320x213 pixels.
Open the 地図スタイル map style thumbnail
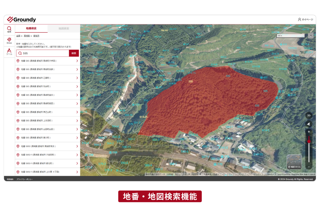coord(294,162)
